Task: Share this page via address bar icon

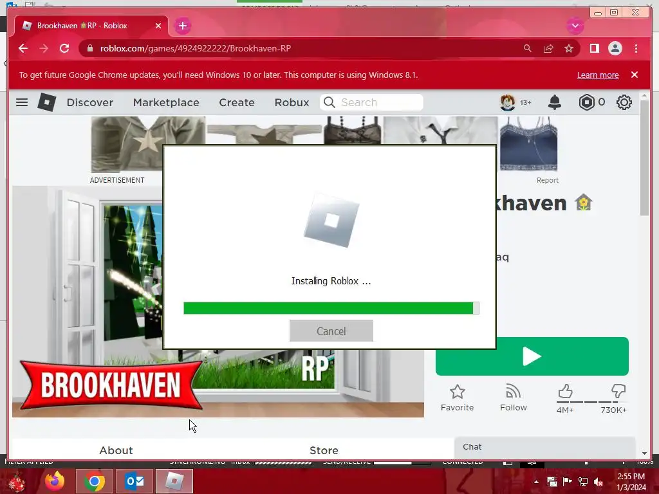Action: click(548, 48)
